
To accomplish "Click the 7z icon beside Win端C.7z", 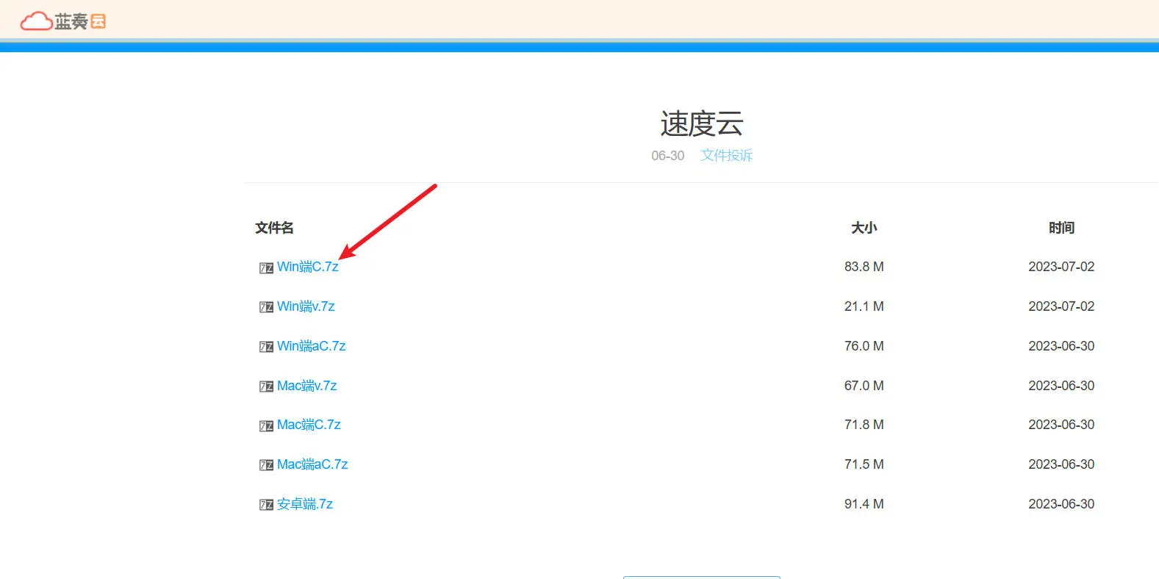I will point(266,268).
